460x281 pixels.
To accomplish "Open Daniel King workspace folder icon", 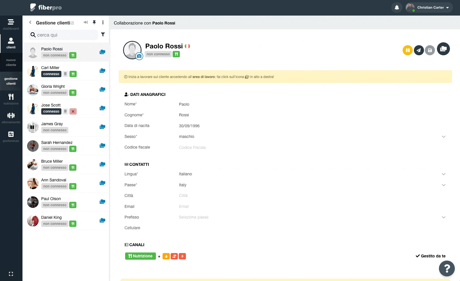I will click(x=102, y=221).
